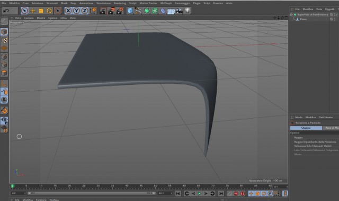Switch to the Opzioni tab
Viewport: 339px width, 201px height.
[306, 128]
